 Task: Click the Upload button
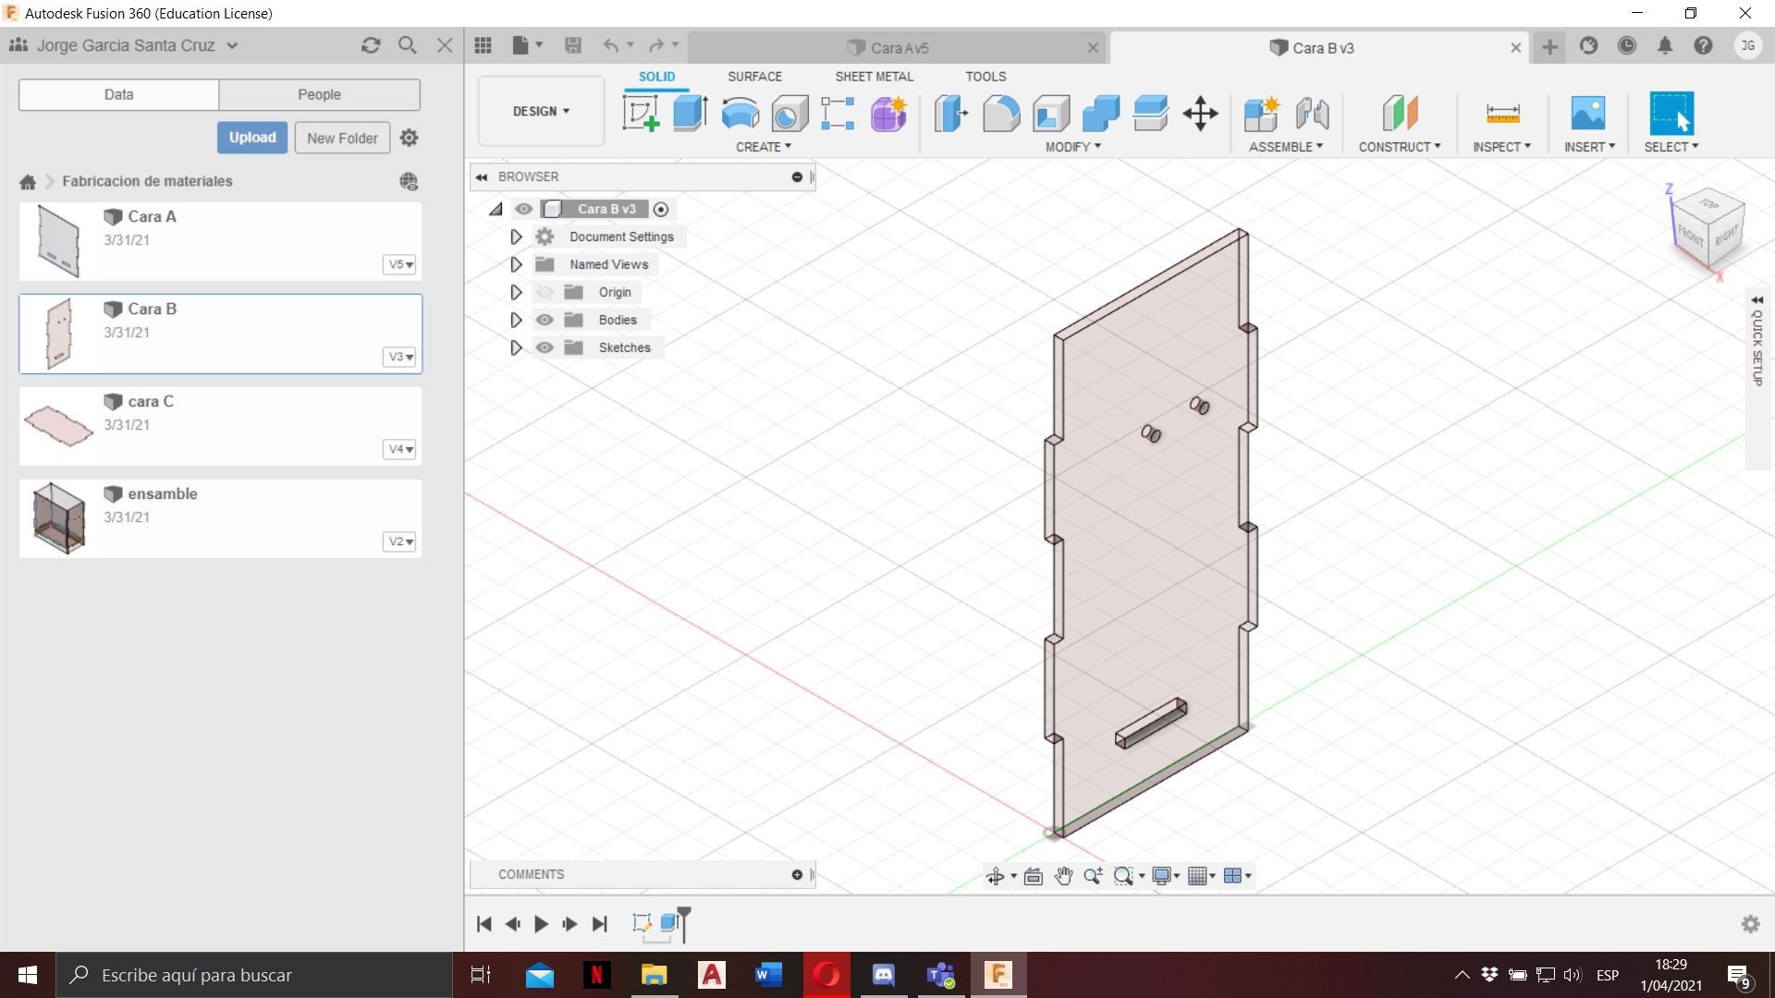[x=252, y=138]
